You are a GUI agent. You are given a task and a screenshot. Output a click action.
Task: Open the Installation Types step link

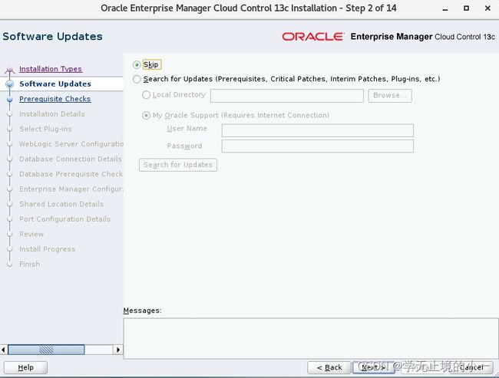51,69
